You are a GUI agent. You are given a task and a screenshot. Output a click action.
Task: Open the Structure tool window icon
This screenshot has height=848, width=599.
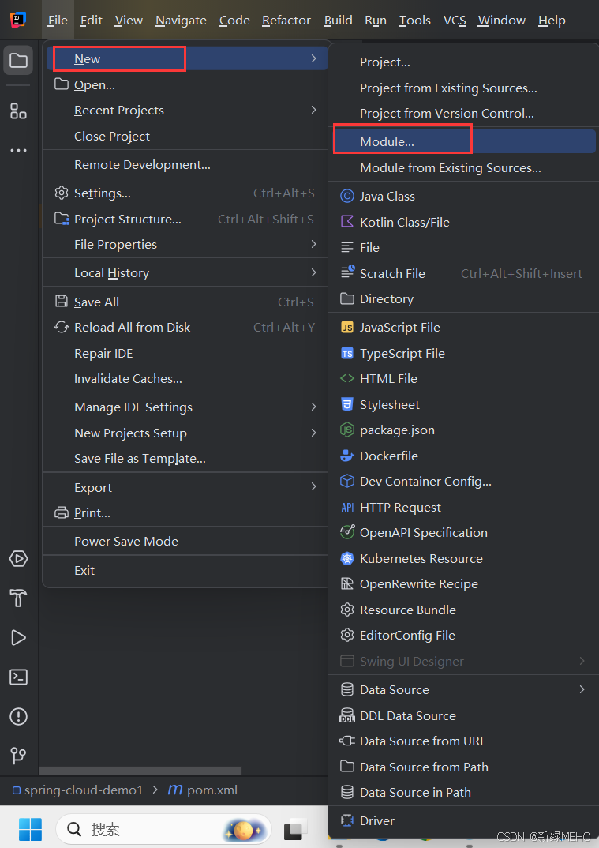[18, 111]
